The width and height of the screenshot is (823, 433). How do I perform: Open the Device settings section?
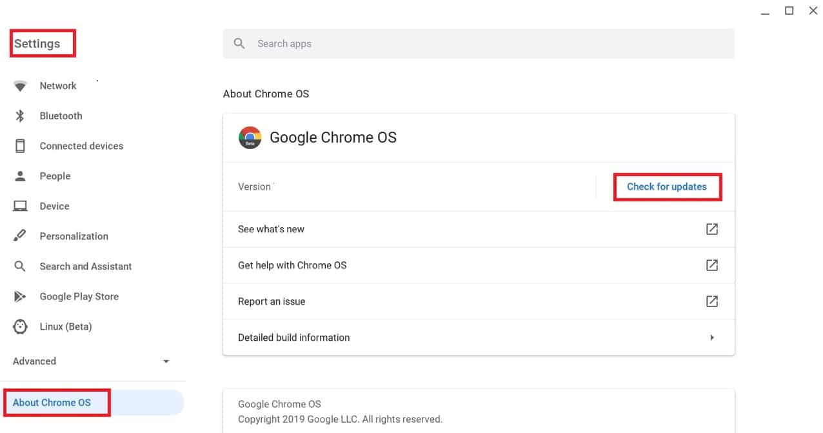pyautogui.click(x=55, y=206)
